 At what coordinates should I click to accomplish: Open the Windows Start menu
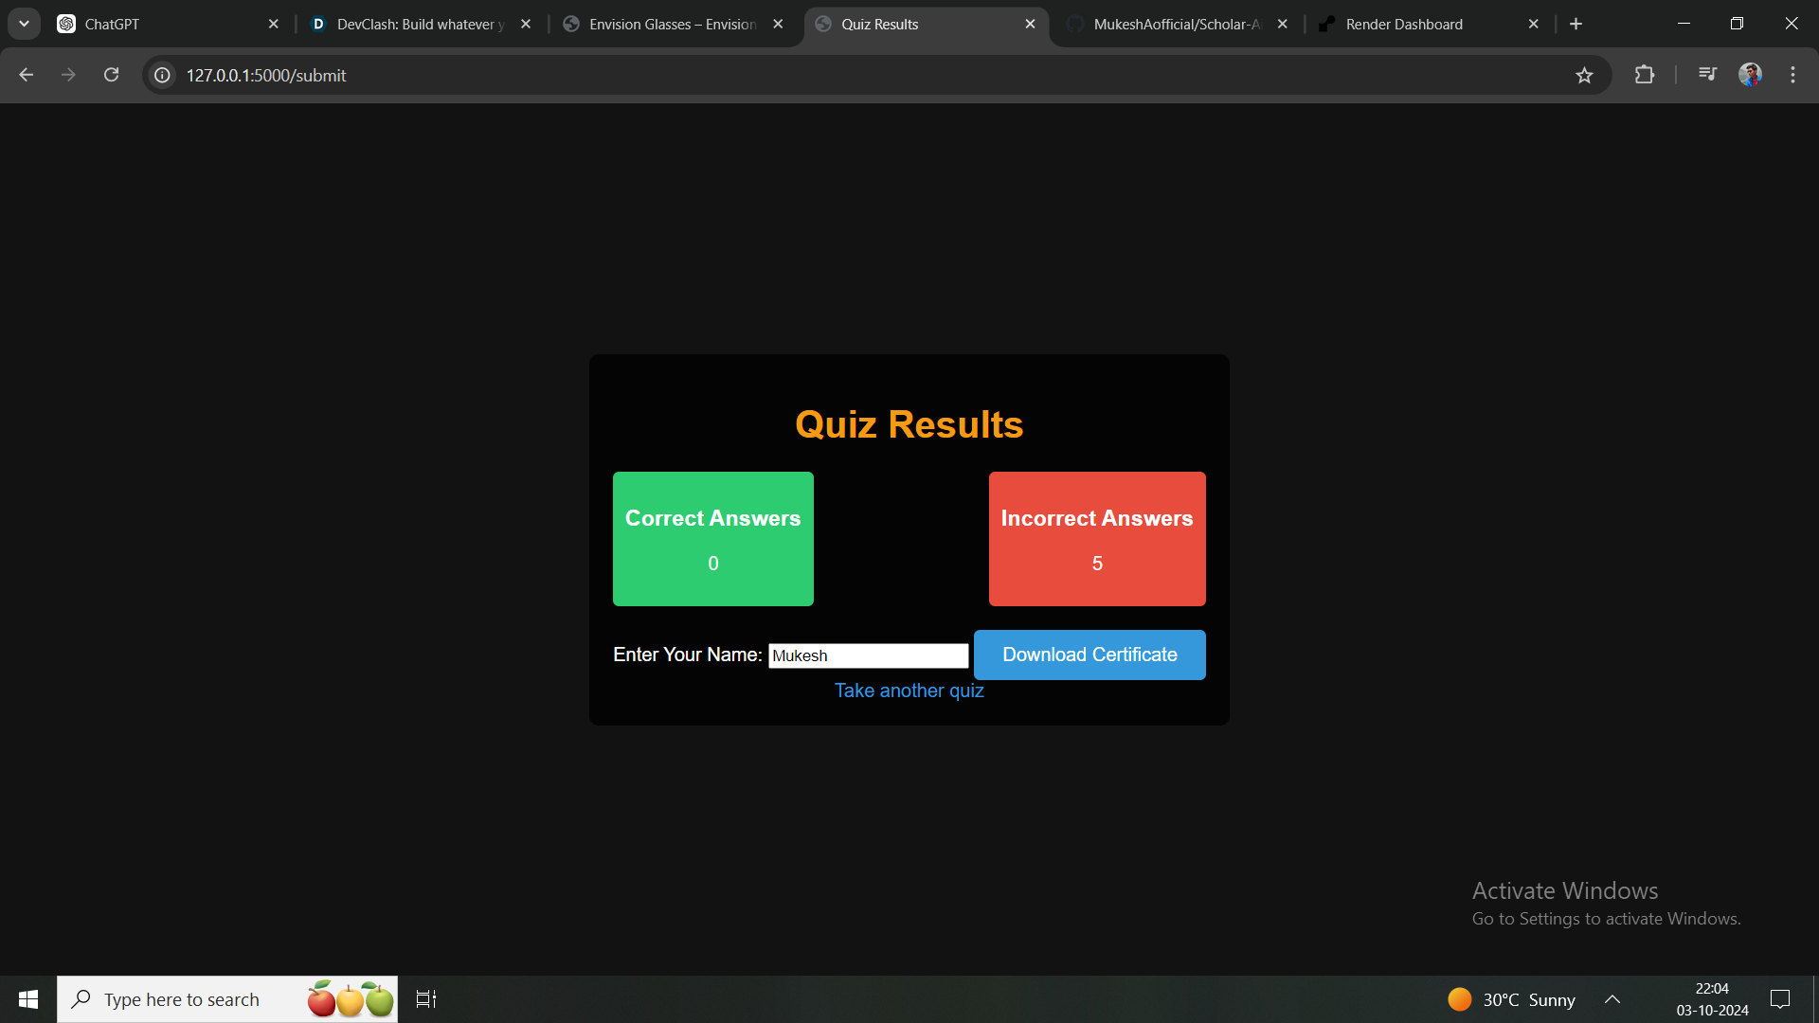28,999
